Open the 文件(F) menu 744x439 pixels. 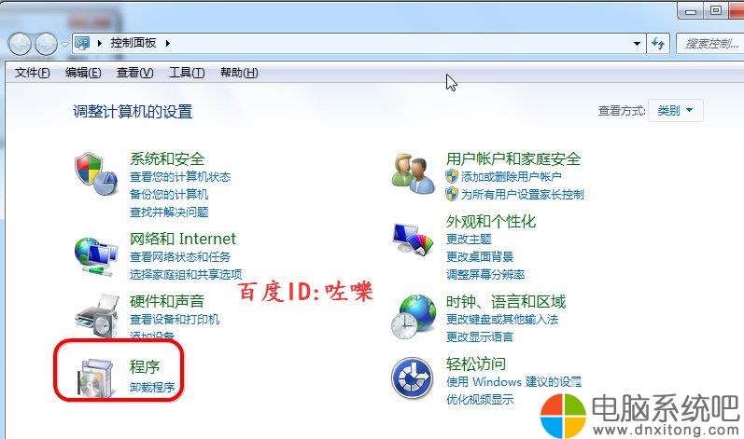32,73
